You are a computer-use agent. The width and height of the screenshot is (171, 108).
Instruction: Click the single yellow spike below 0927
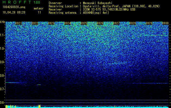click(x=115, y=107)
